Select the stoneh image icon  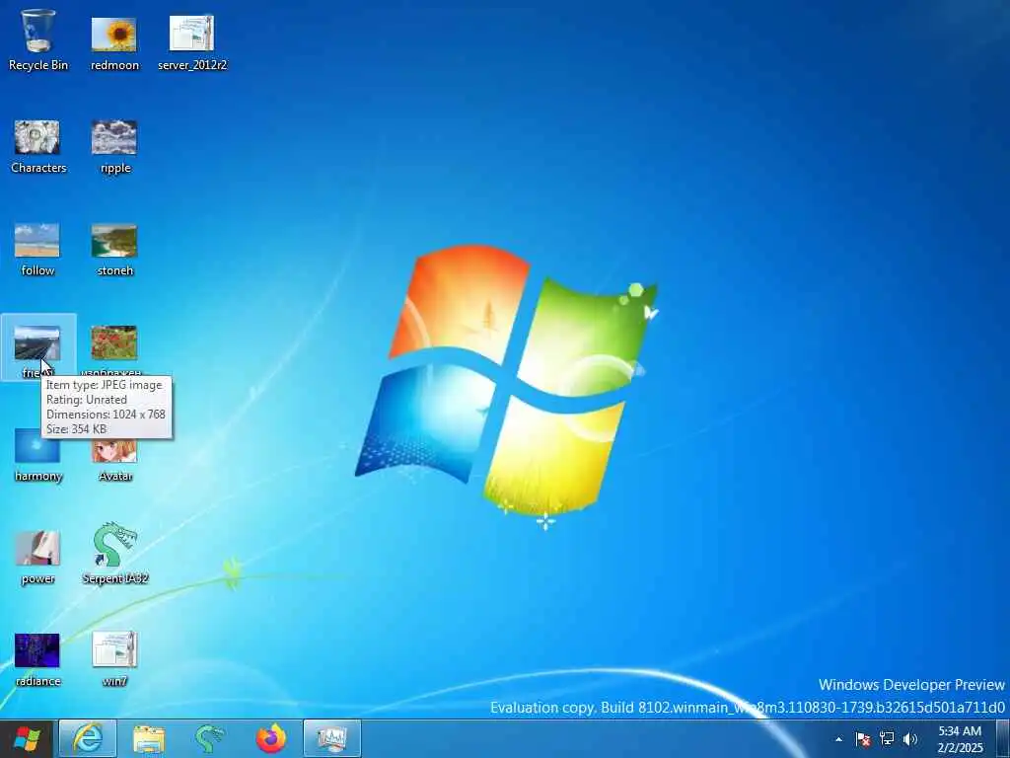[114, 250]
